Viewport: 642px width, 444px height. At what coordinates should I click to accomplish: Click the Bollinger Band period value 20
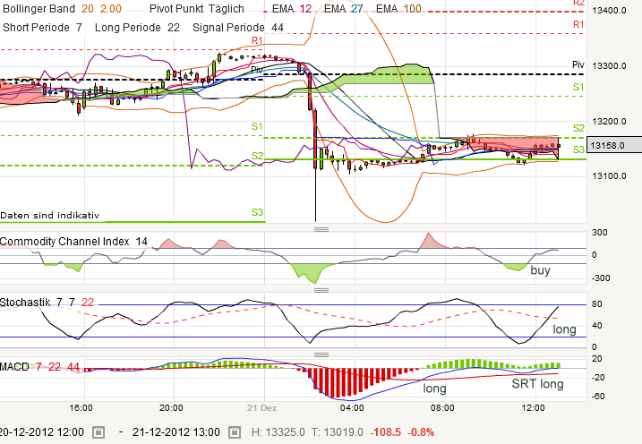[88, 9]
